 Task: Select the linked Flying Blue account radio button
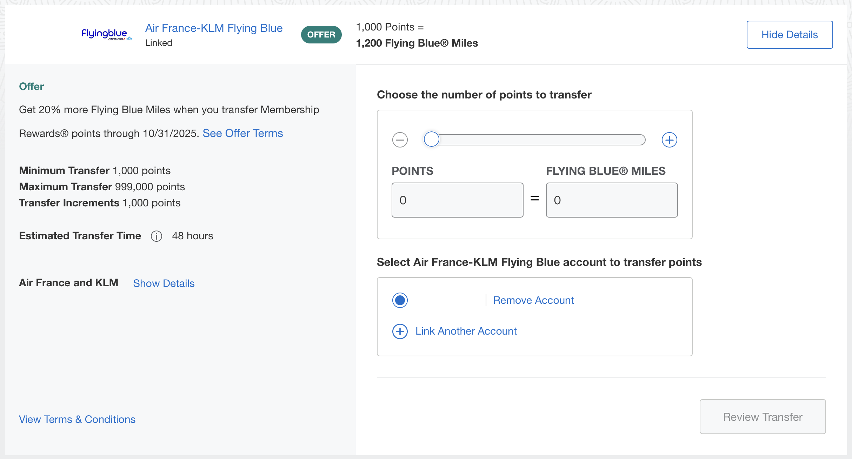point(400,300)
